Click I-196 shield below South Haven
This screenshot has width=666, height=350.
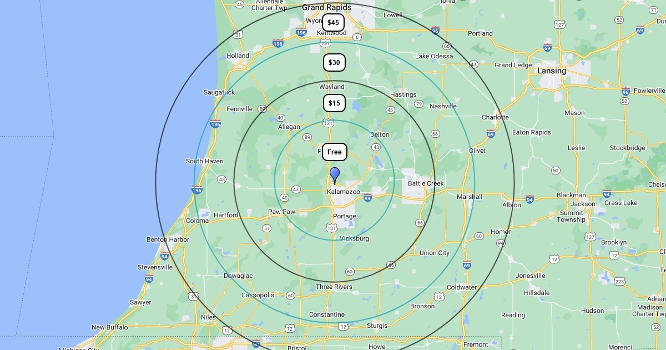[197, 190]
